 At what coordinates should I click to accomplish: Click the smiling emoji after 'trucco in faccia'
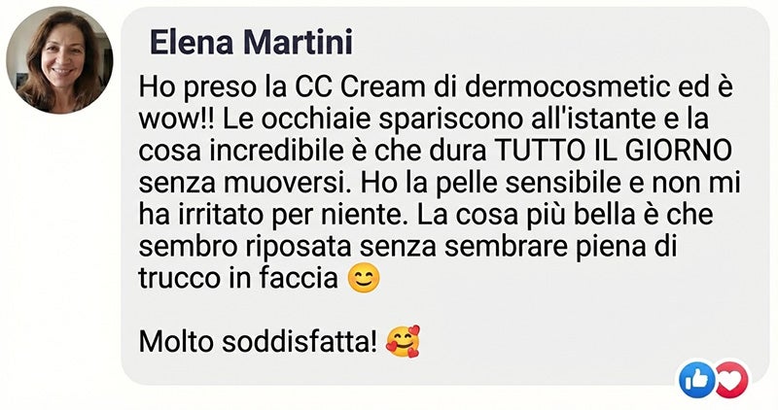click(x=364, y=278)
